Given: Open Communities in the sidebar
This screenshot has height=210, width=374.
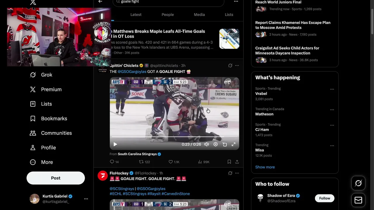Looking at the screenshot, I should (x=51, y=133).
